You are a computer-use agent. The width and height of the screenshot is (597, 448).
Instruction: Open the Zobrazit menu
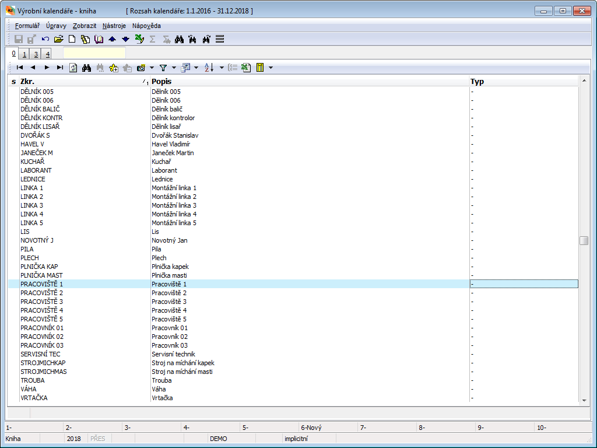pyautogui.click(x=85, y=26)
